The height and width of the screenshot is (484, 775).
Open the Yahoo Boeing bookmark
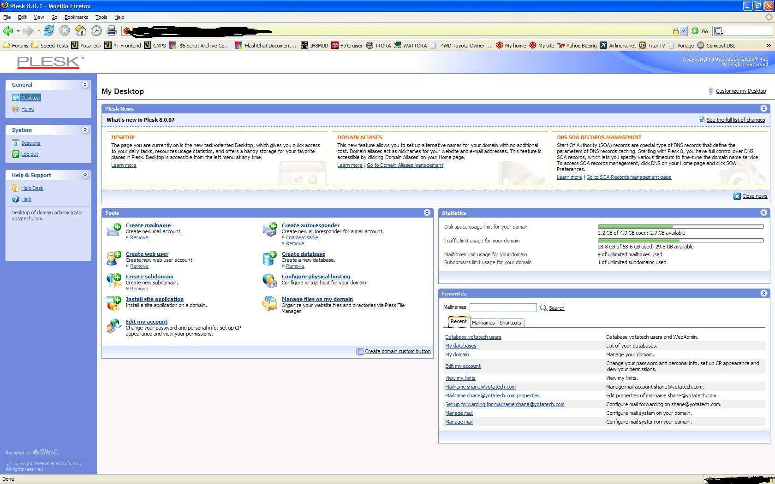pyautogui.click(x=577, y=45)
